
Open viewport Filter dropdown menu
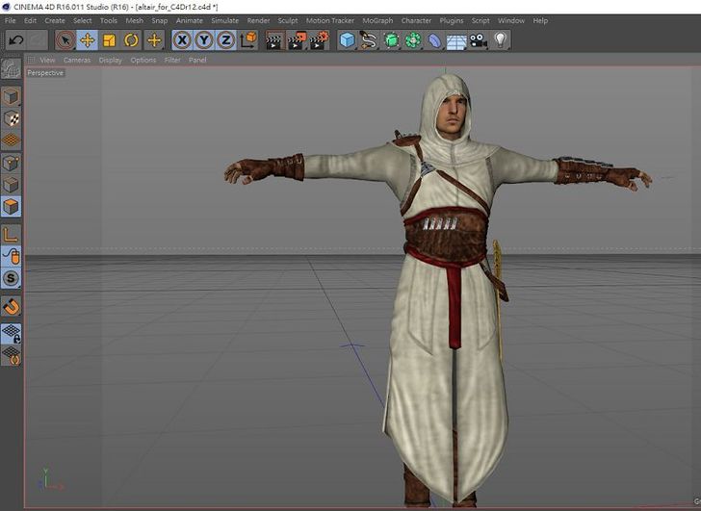[172, 60]
